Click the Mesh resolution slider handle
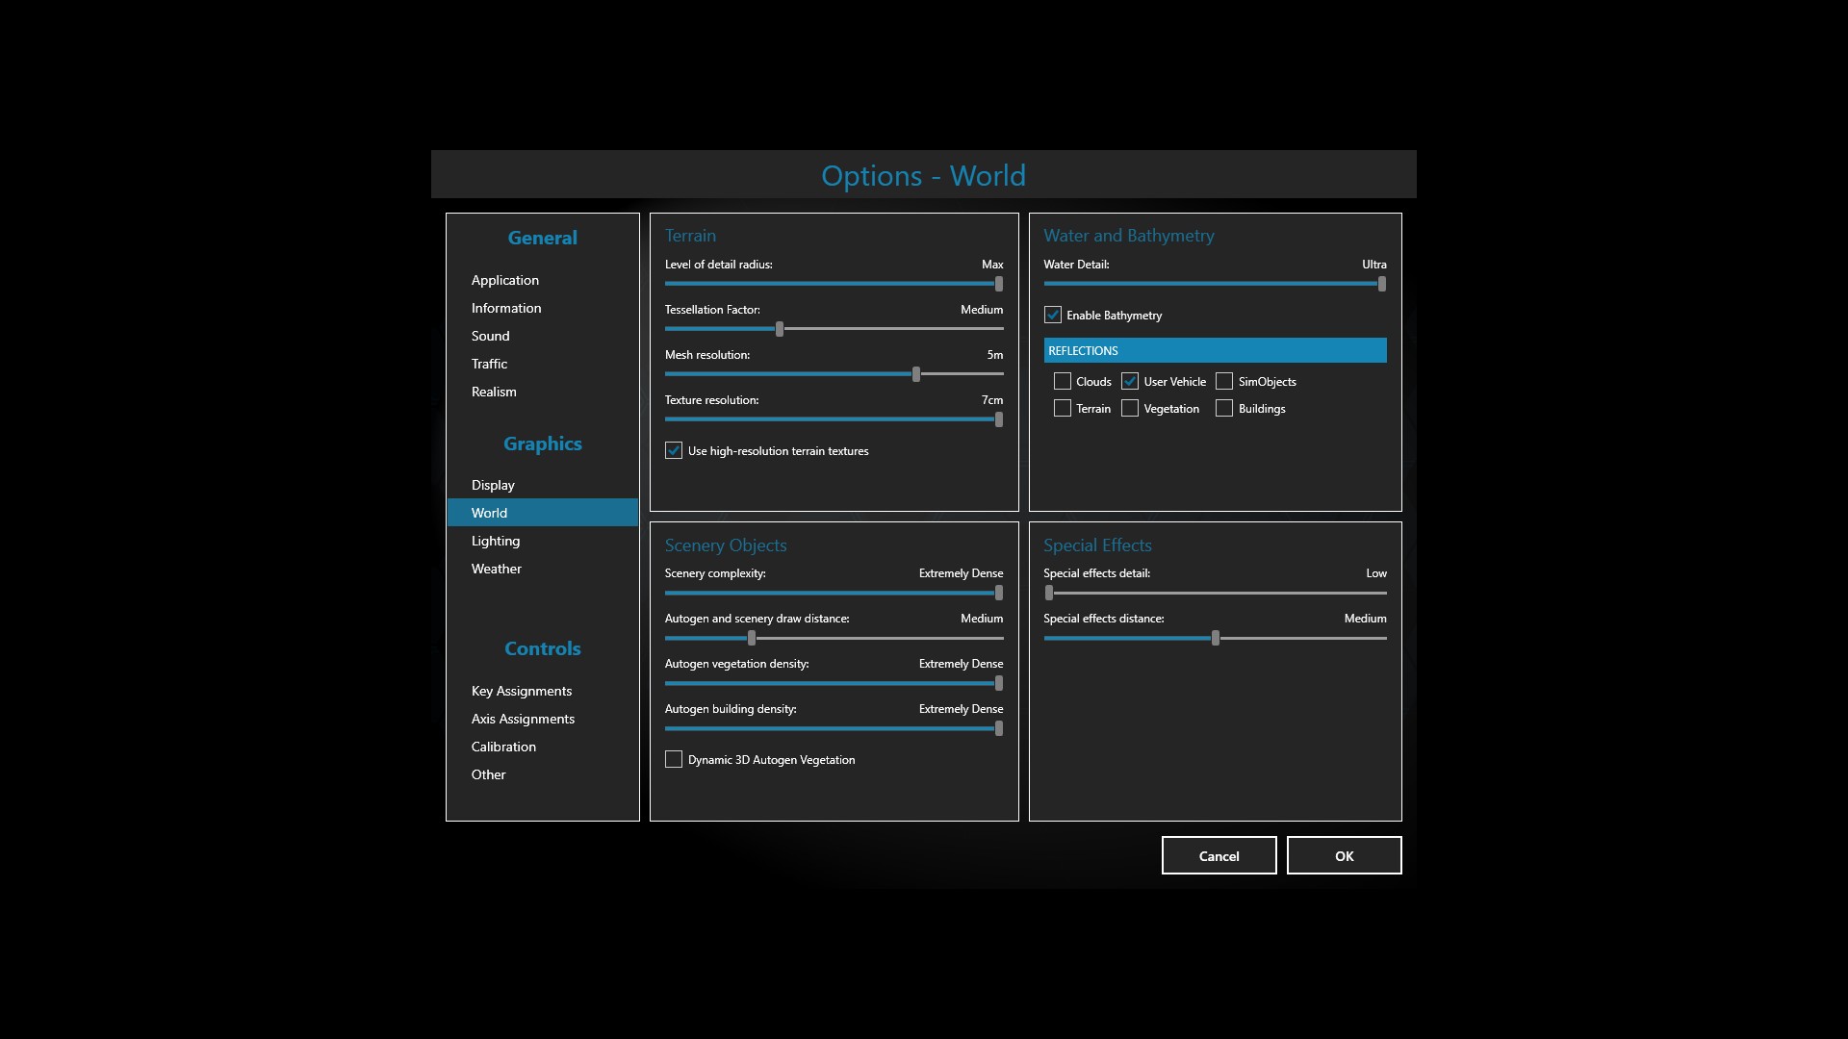The width and height of the screenshot is (1848, 1039). click(x=916, y=374)
